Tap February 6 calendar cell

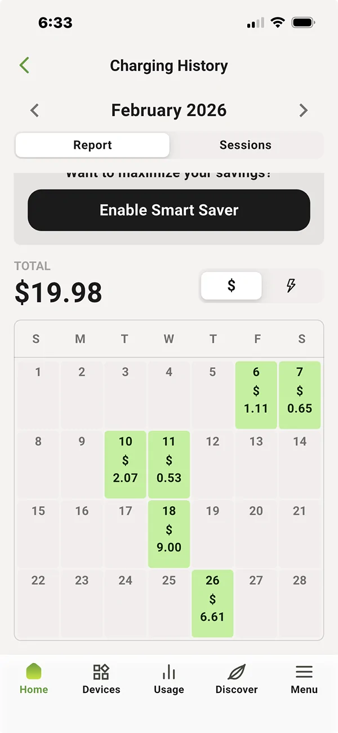[x=256, y=395]
